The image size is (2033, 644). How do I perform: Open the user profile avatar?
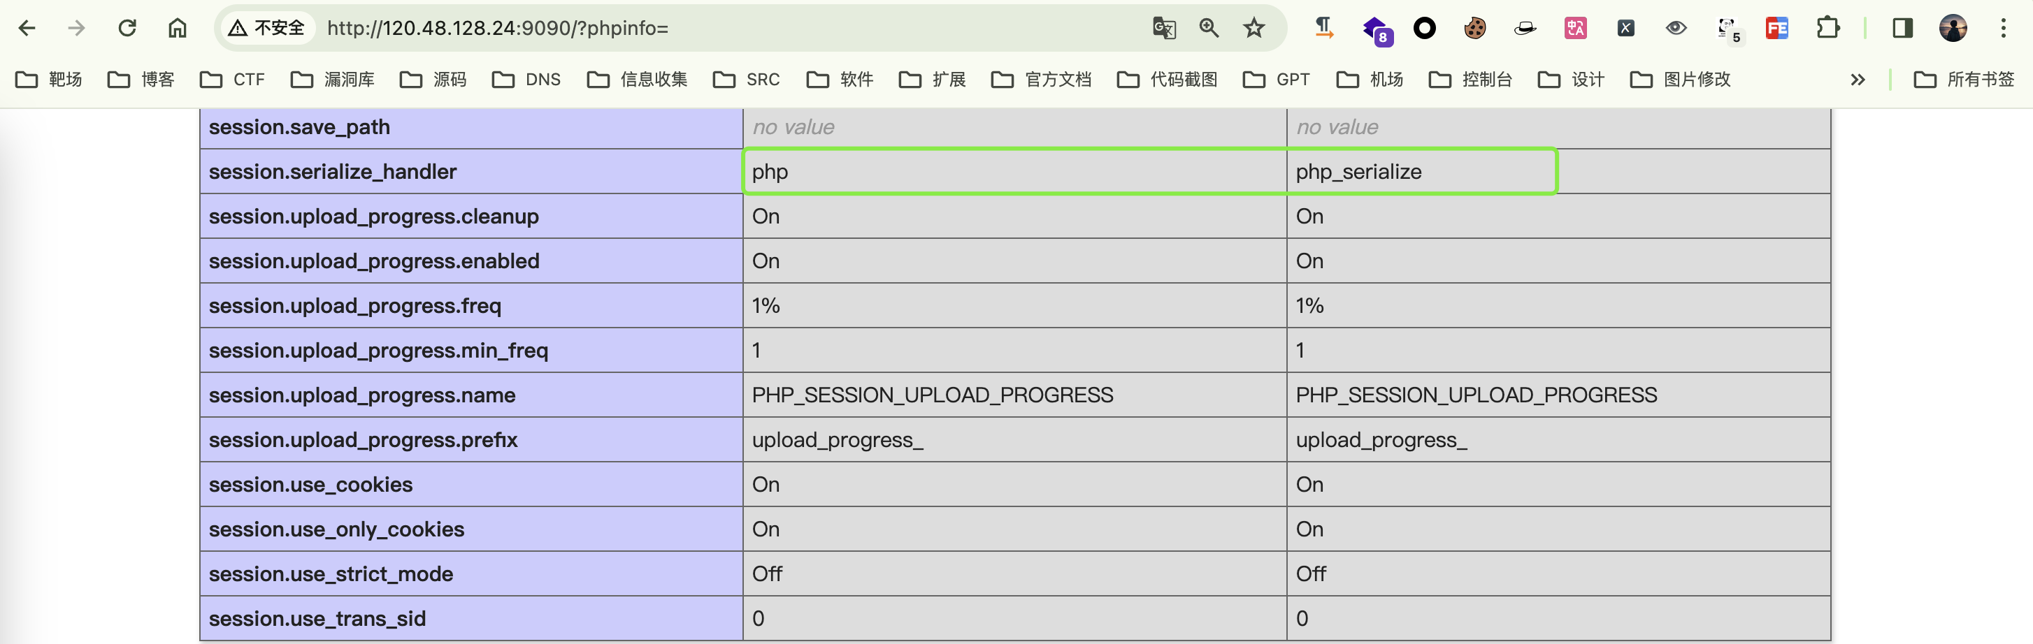point(1953,29)
